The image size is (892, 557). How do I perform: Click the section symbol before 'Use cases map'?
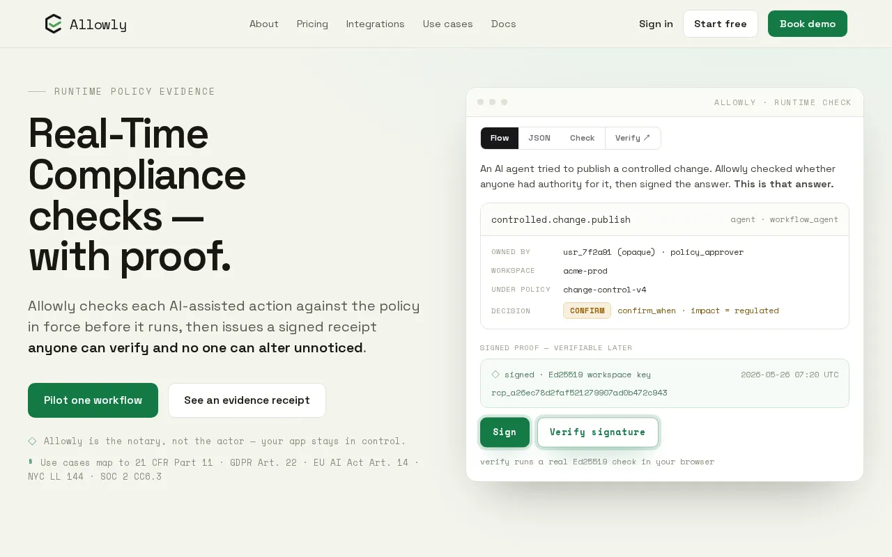click(x=31, y=462)
